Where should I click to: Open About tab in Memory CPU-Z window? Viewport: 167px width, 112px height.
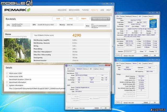pos(151,63)
